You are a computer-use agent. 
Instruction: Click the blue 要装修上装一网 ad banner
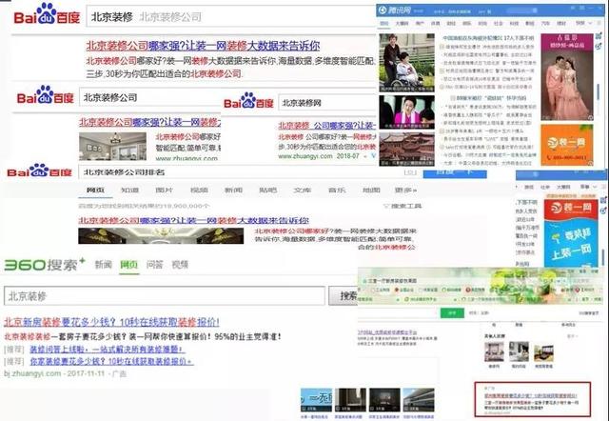(x=571, y=233)
